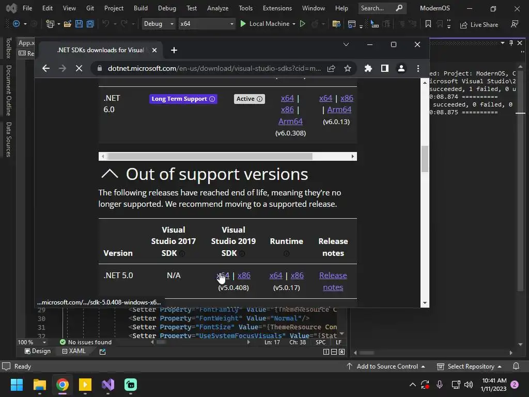This screenshot has width=529, height=397.
Task: Download .NET 5.0 x86 SDK link
Action: tap(244, 276)
